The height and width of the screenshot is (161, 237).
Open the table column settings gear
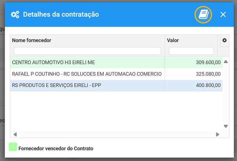point(225,40)
